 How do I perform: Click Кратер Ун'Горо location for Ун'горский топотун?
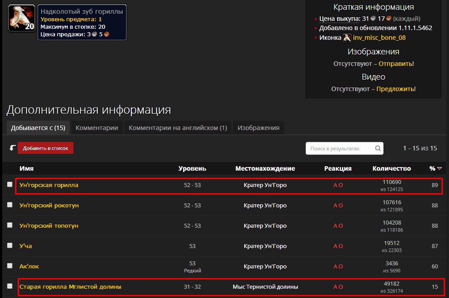[265, 225]
